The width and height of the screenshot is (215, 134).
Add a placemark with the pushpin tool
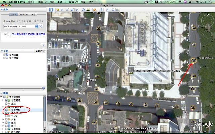click(x=58, y=10)
